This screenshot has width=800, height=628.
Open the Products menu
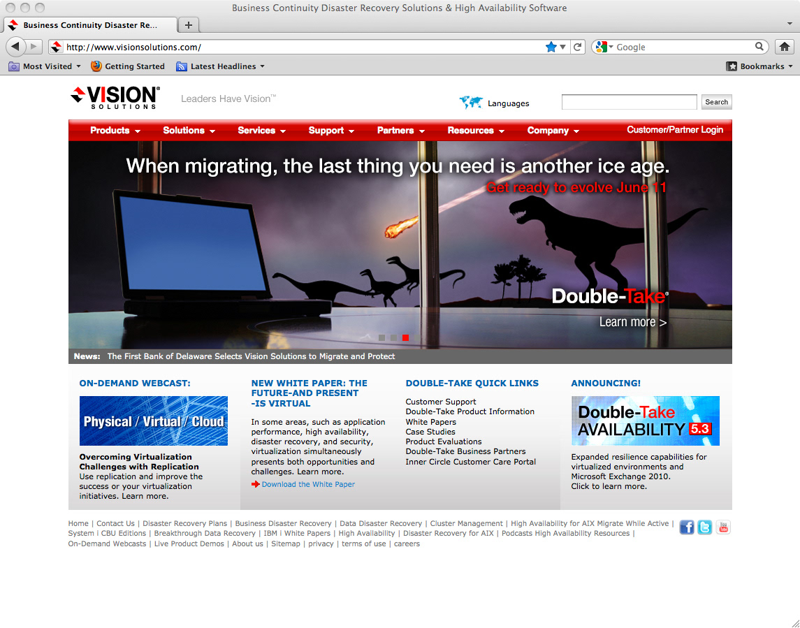click(x=115, y=131)
